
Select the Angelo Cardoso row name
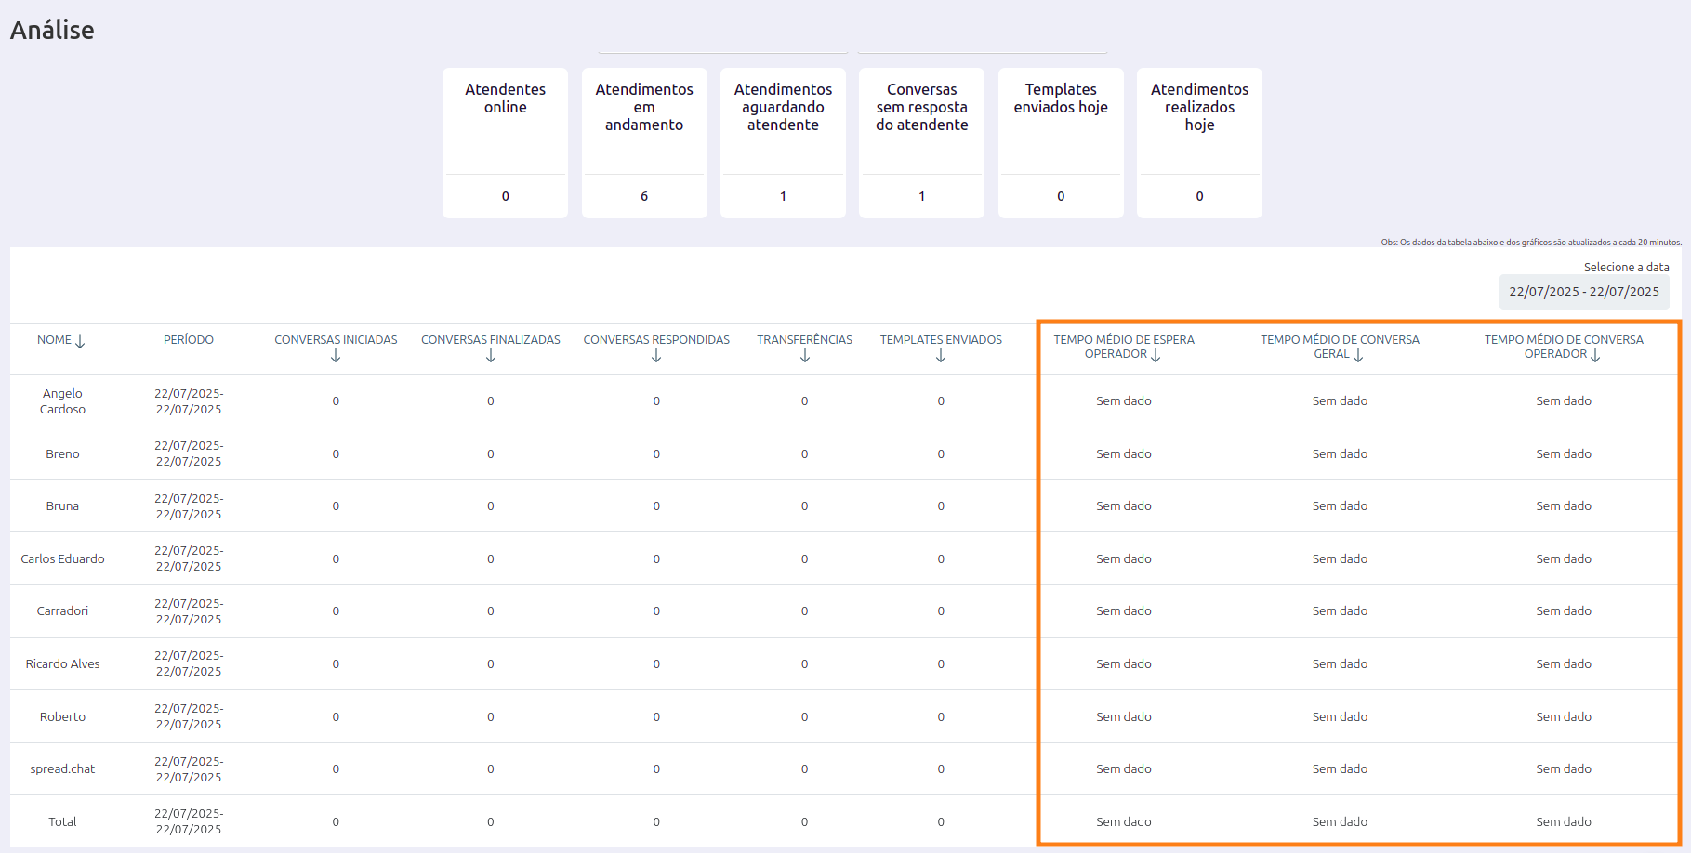pyautogui.click(x=62, y=401)
